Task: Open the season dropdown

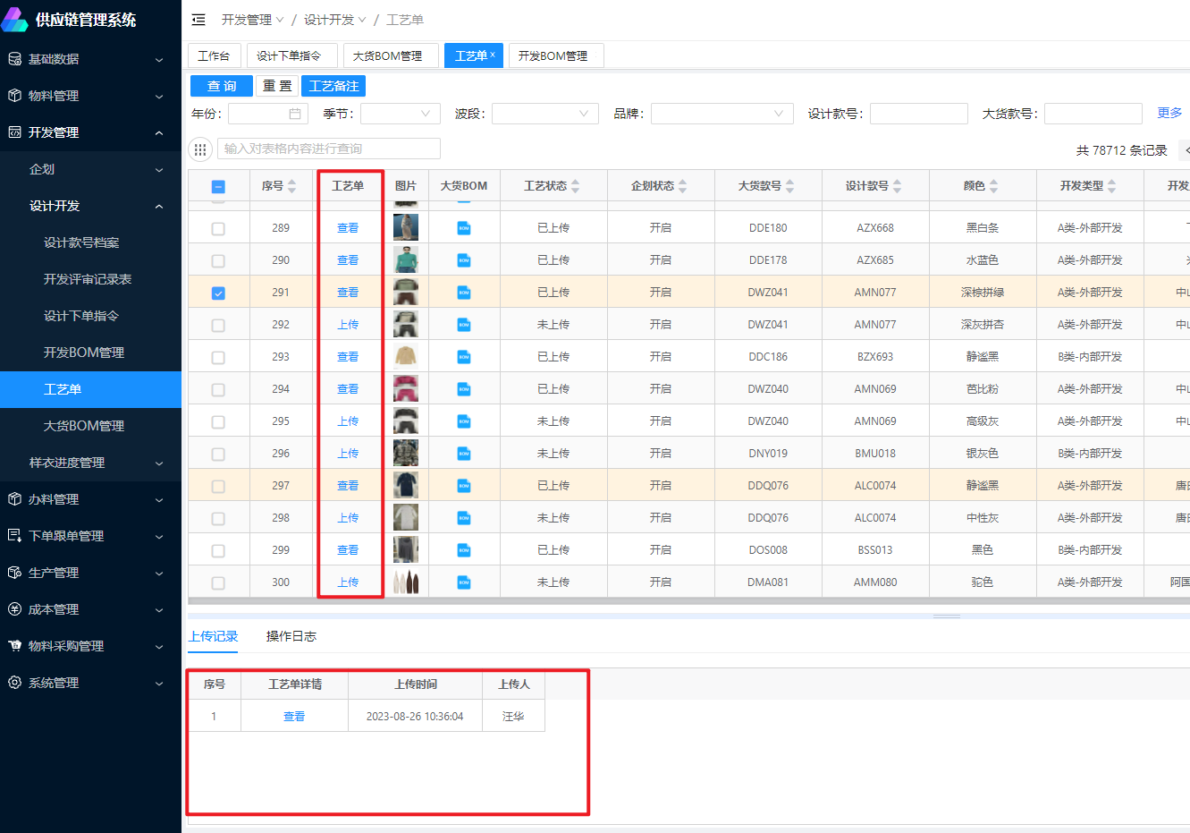Action: pos(401,114)
